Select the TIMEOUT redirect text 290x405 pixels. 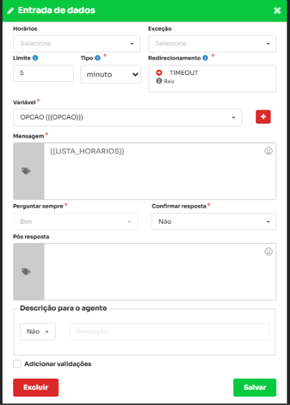point(184,73)
